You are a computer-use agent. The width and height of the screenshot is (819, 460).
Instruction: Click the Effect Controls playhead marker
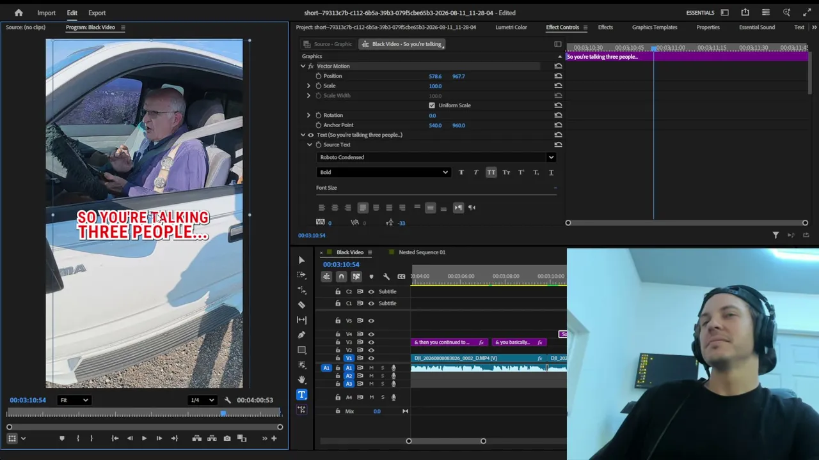click(x=653, y=49)
